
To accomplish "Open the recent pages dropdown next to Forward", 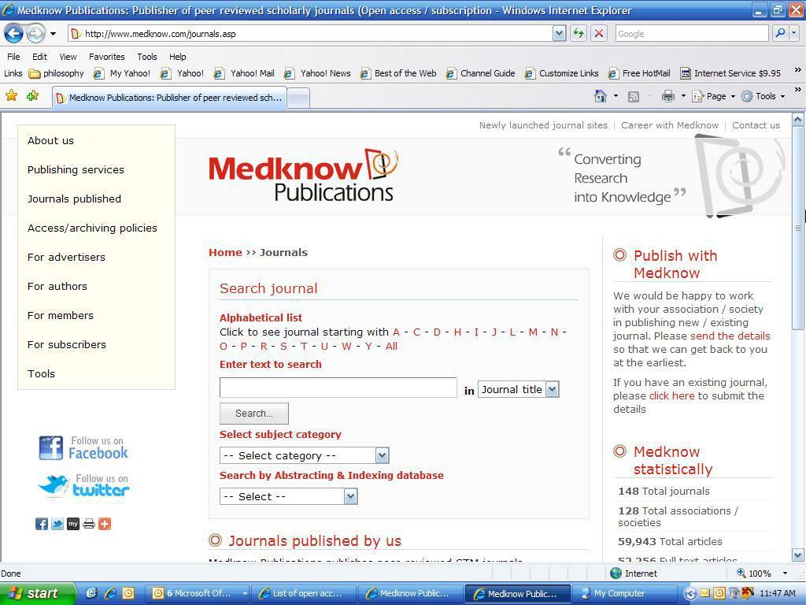I will 53,35.
